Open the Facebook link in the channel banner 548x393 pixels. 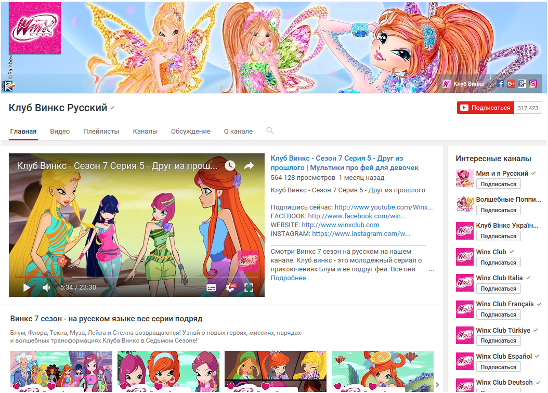(500, 84)
